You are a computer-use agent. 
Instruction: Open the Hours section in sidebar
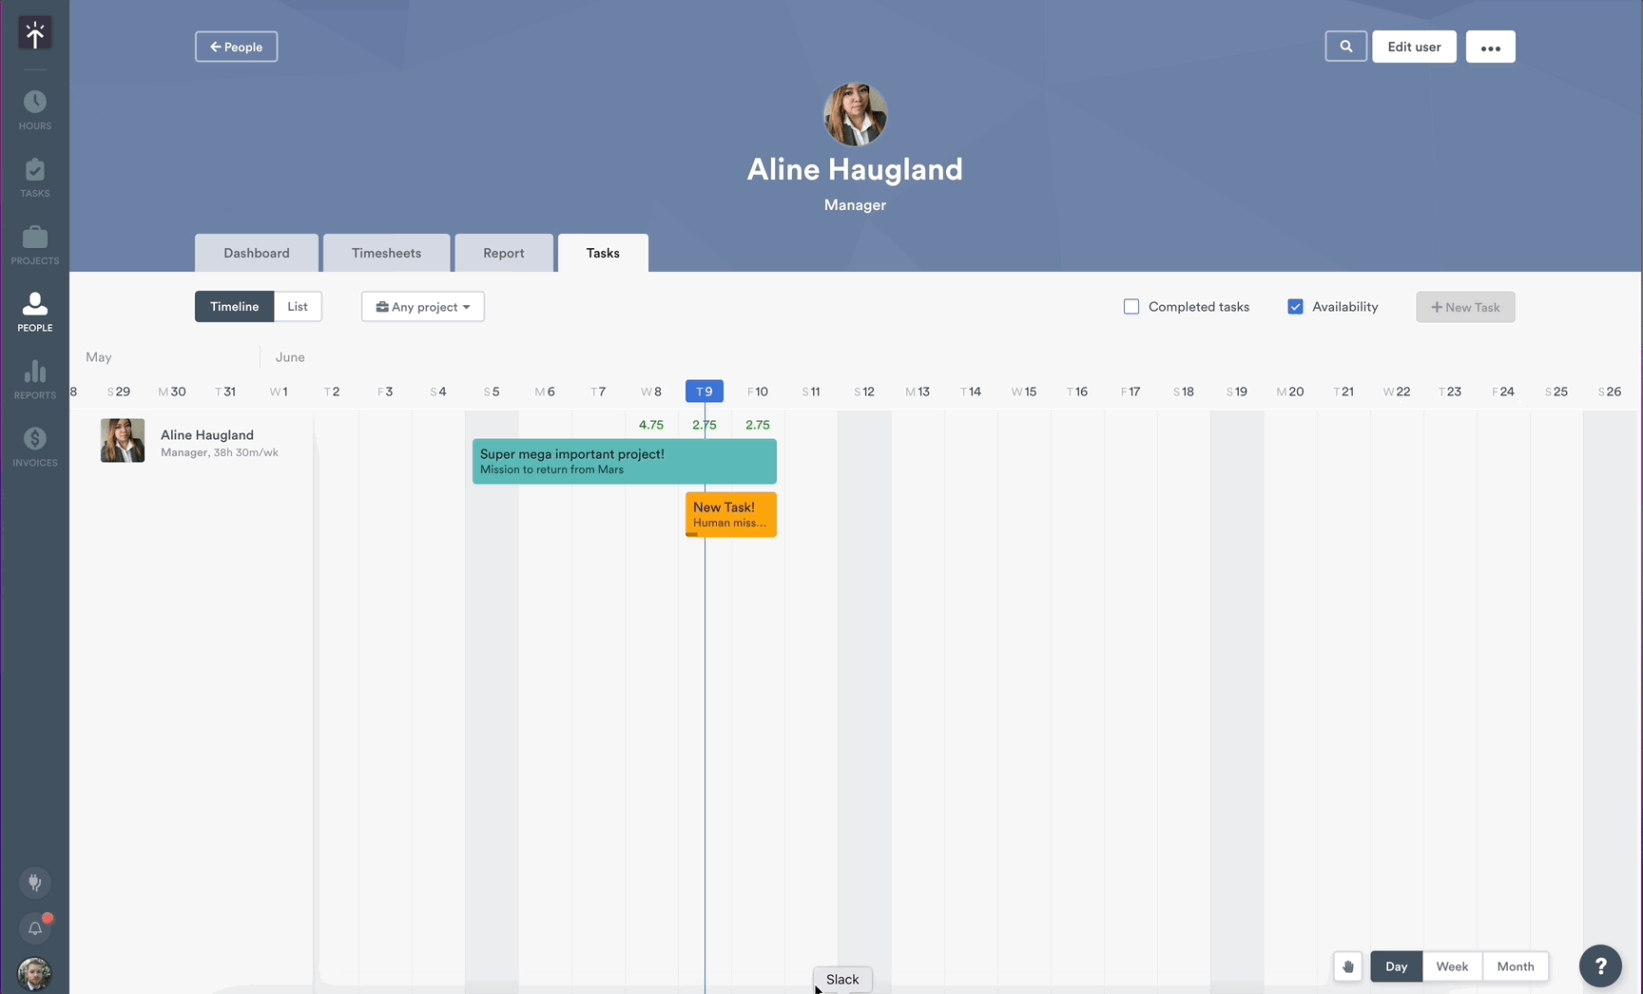pyautogui.click(x=35, y=106)
